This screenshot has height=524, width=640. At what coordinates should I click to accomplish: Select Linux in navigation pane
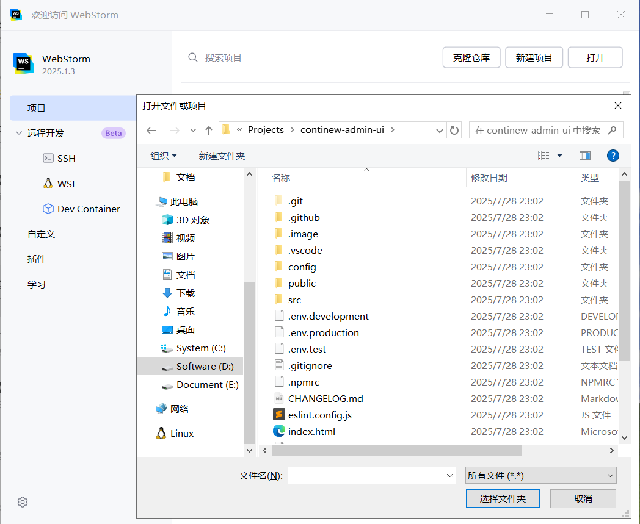tap(175, 433)
